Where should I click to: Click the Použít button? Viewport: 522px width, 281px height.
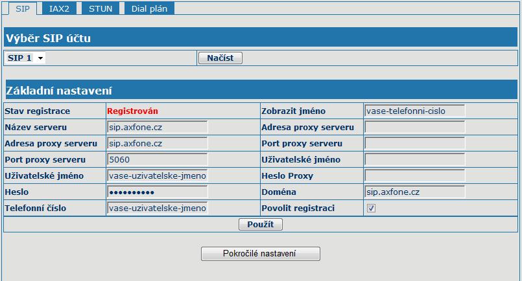(x=261, y=225)
